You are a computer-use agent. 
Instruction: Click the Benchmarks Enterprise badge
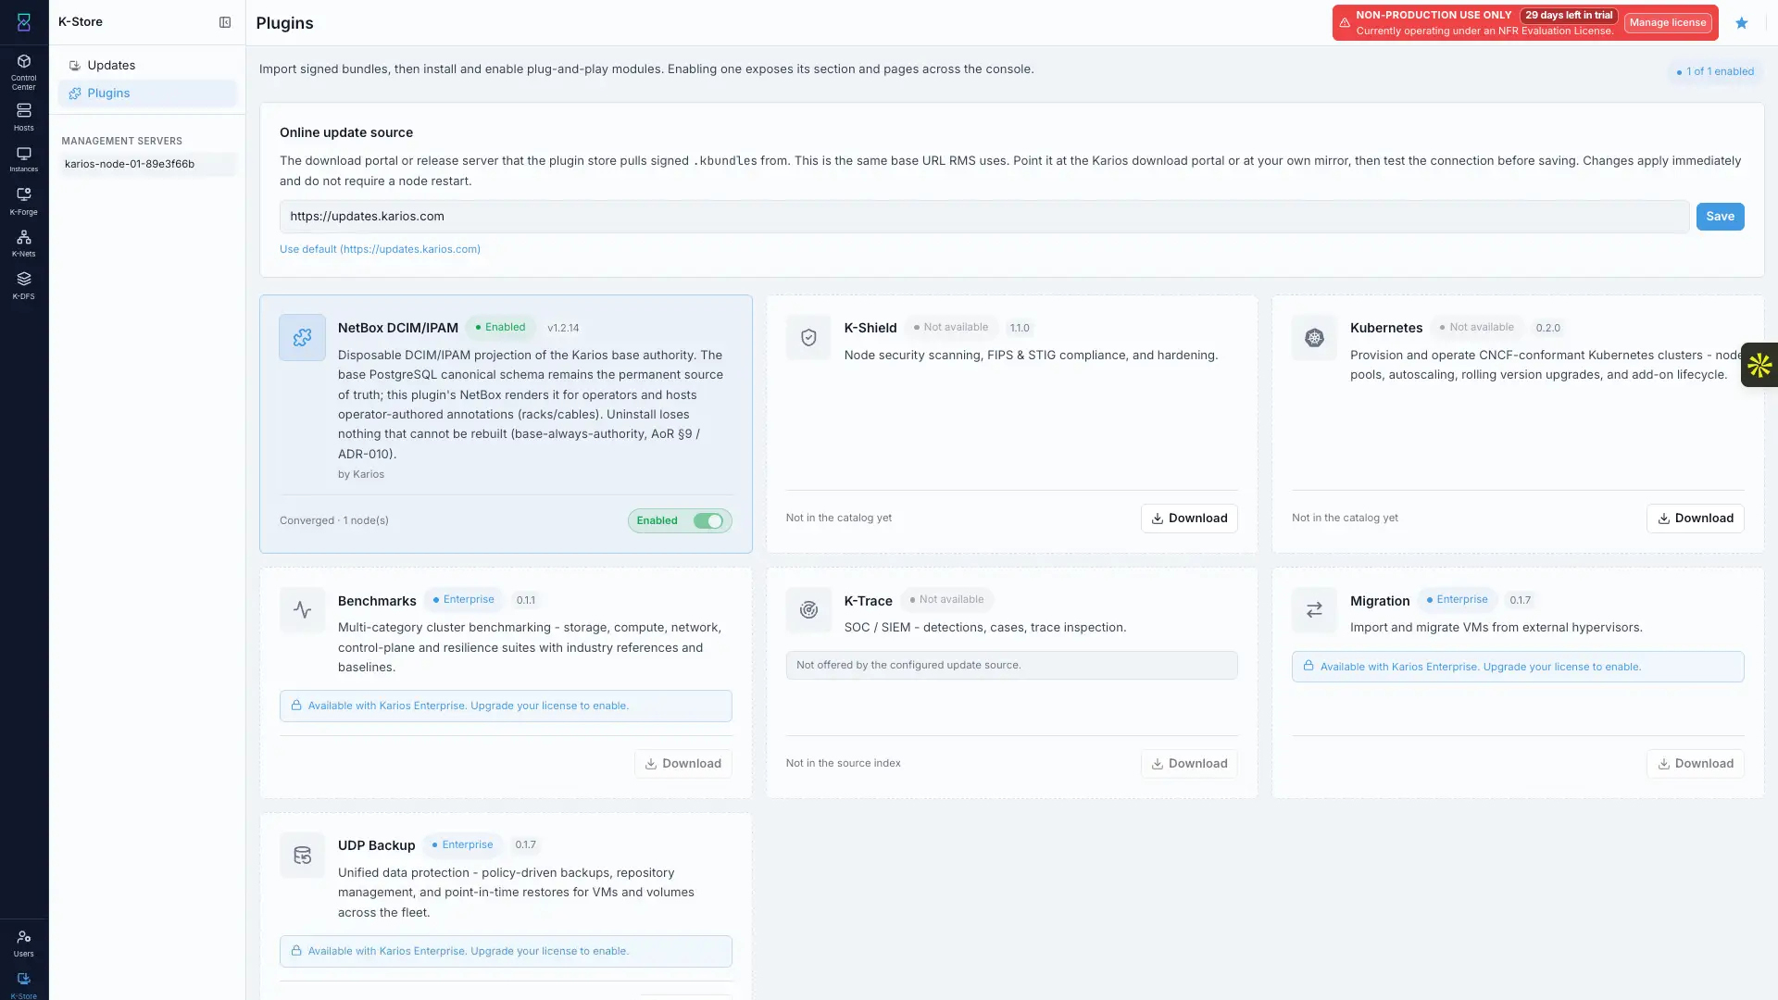click(x=463, y=600)
